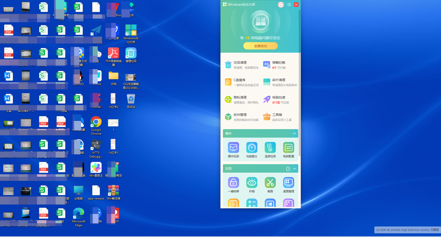Run 性能跑分 performance benchmark
Screen dimensions: 441x237
click(252, 150)
